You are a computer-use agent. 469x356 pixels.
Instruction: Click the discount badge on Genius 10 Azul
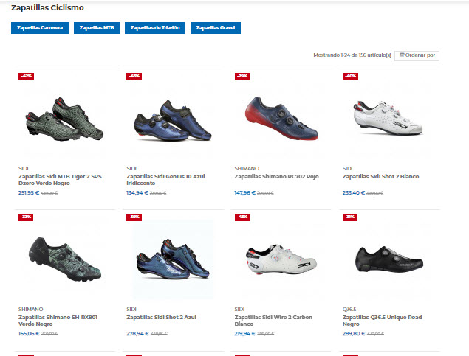[x=134, y=77]
